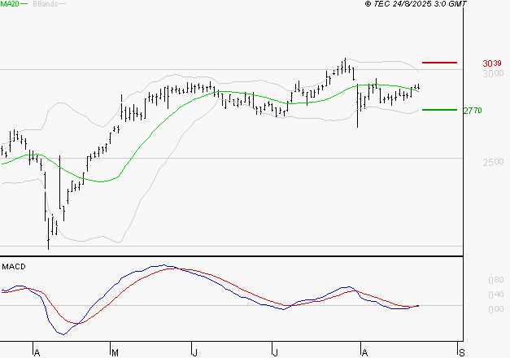
Task: Select the 3000 price axis label
Action: [x=490, y=75]
